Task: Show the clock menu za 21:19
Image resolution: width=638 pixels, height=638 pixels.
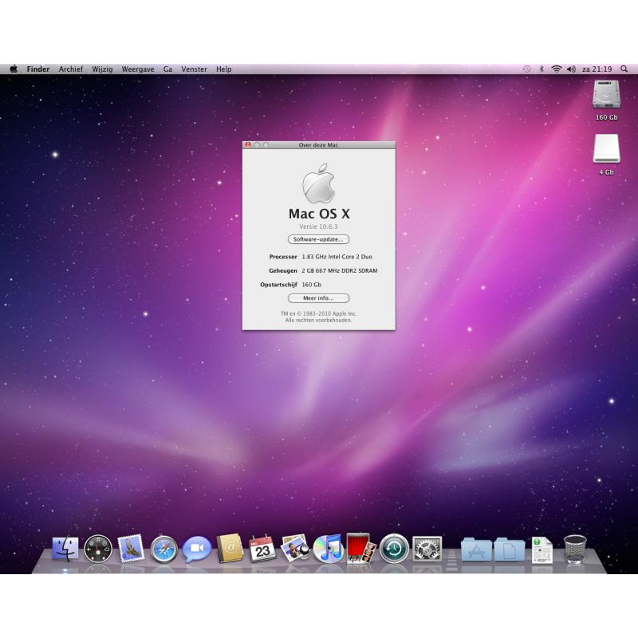Action: [597, 69]
